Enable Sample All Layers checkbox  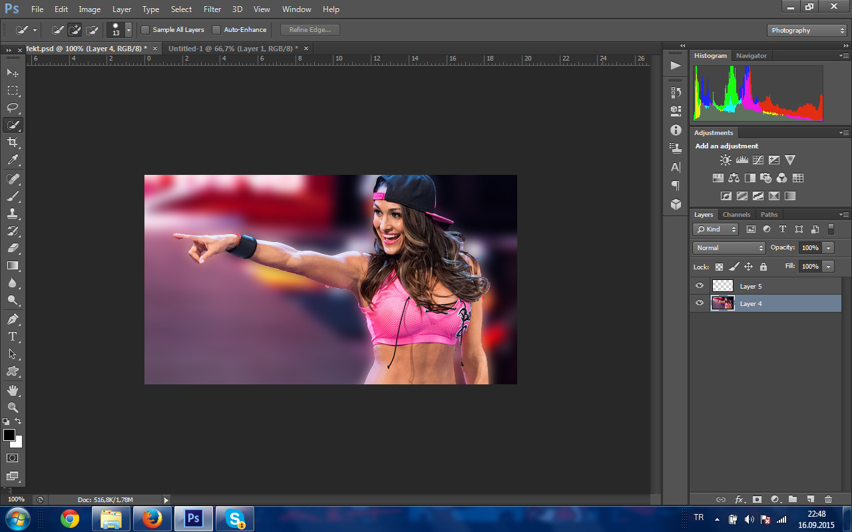coord(145,30)
